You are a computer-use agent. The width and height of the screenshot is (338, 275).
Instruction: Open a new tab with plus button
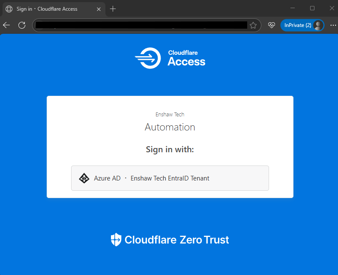(x=113, y=9)
